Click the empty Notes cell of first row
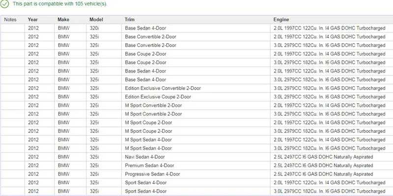Viewport: 393px width, 196px height. [13, 28]
